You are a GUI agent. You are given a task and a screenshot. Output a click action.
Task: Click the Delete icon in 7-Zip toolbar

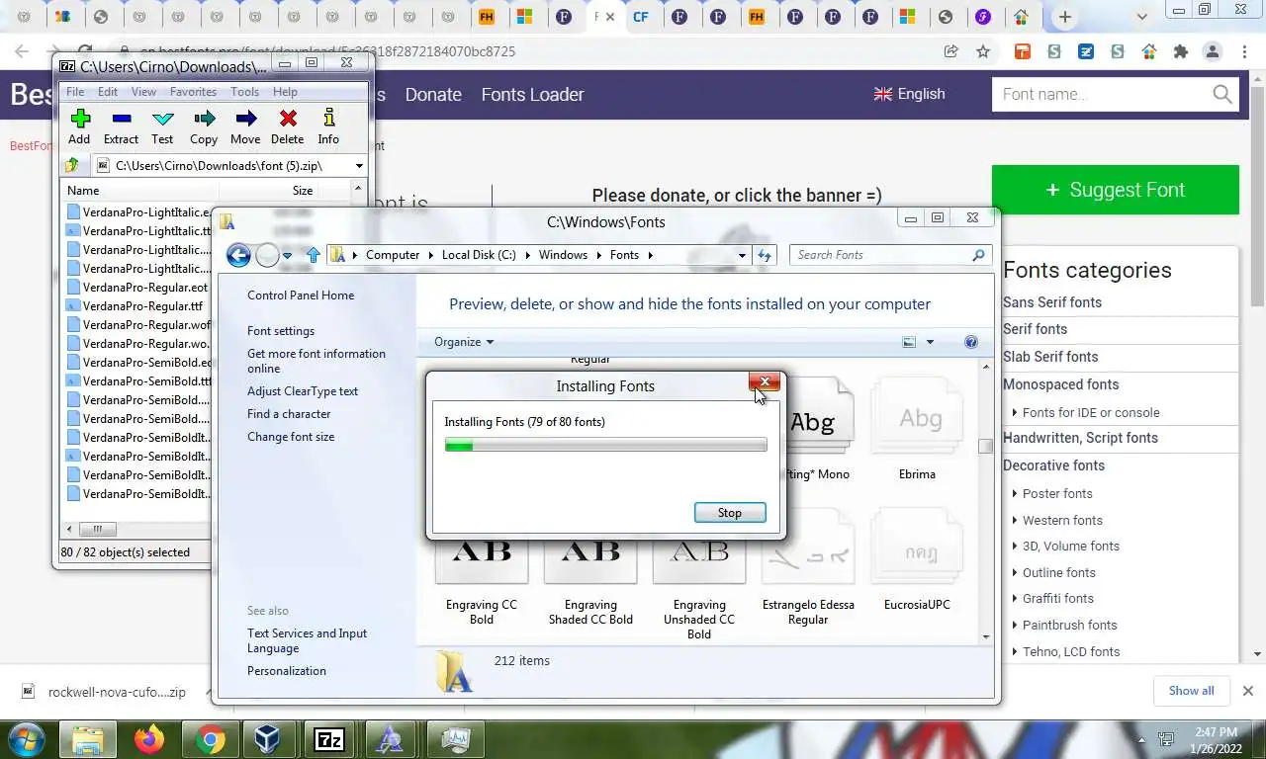coord(288,120)
